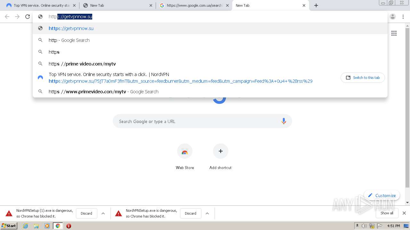Screen dimensions: 410x230
Task: Expand options for NordVPNSetup.exe download
Action: [x=207, y=213]
